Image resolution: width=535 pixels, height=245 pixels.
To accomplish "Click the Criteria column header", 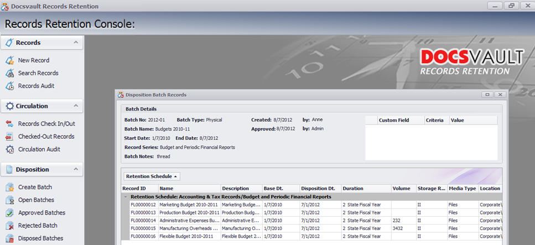I will [x=437, y=120].
